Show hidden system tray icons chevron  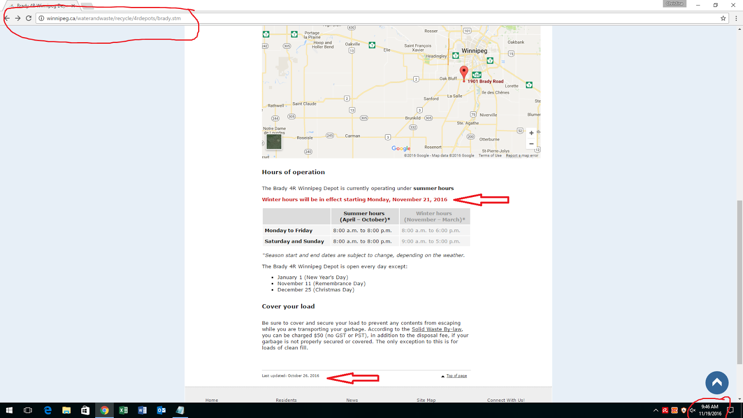pyautogui.click(x=656, y=410)
